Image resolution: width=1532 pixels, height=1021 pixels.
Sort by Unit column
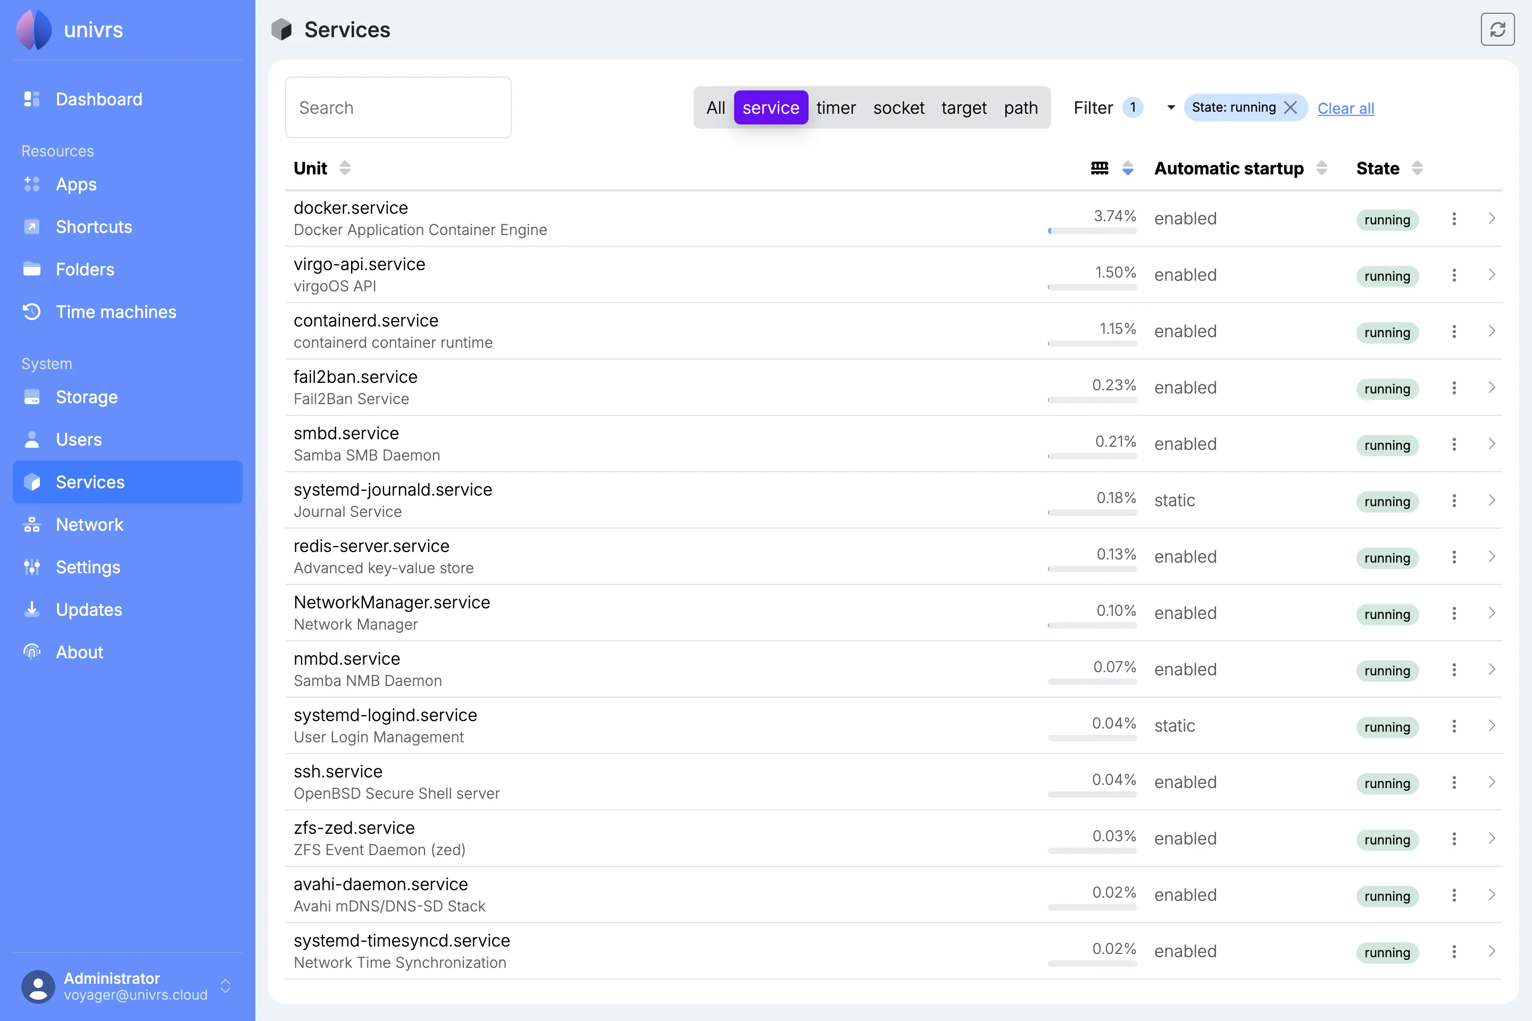click(345, 168)
